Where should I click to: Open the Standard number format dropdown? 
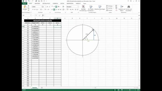[x=78, y=7]
